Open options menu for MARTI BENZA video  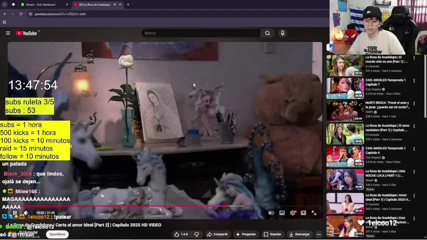coord(414,104)
